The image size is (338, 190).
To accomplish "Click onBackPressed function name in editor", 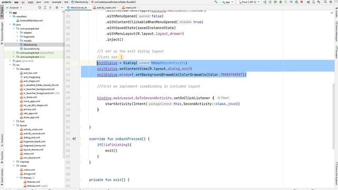I will (x=128, y=139).
